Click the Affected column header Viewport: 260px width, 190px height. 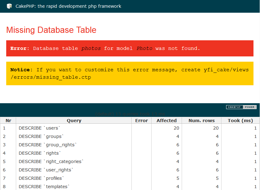tap(166, 121)
